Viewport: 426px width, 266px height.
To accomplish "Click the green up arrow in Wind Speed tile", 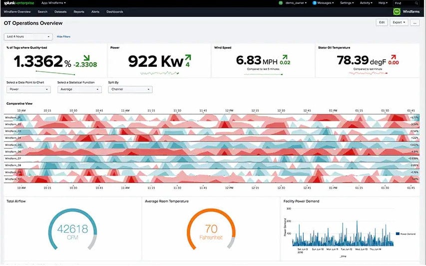I will pos(285,57).
